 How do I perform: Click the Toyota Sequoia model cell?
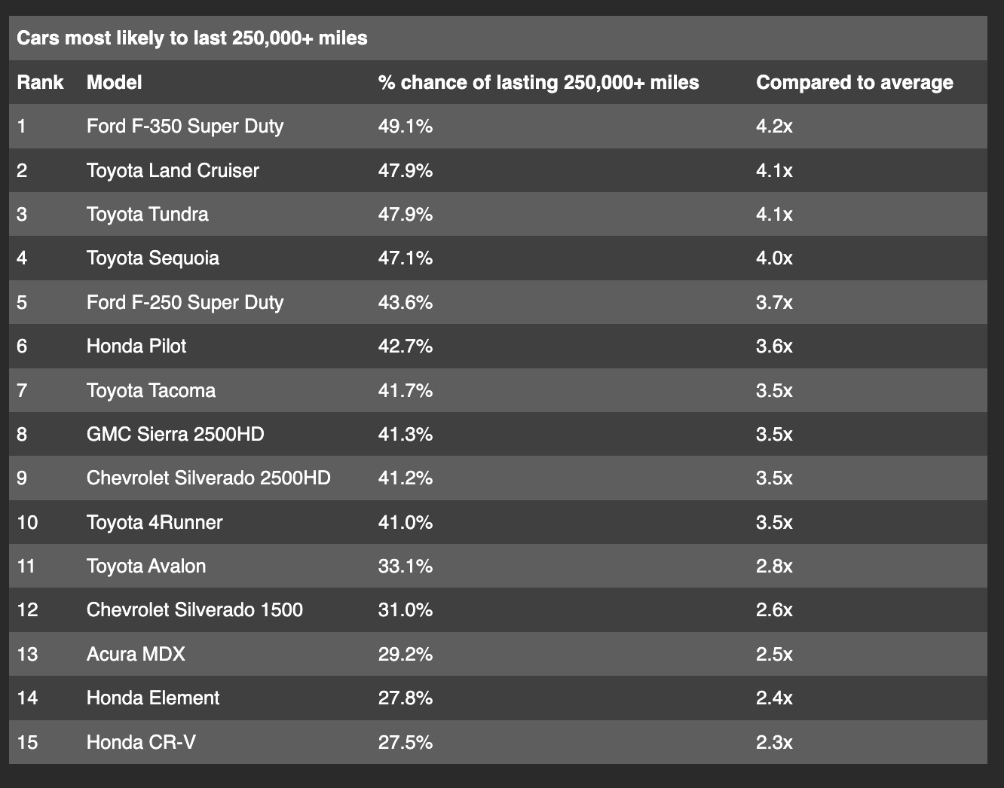pyautogui.click(x=153, y=258)
